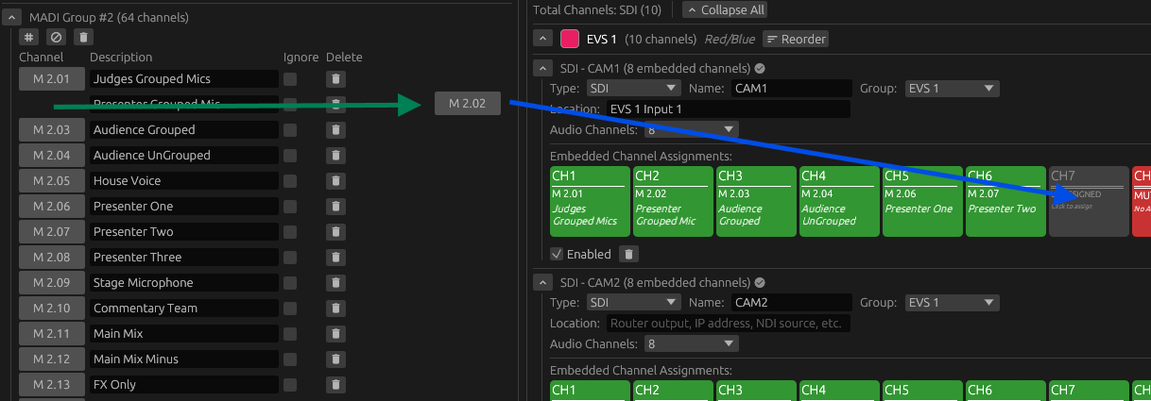Edit the Main Mix description field

184,333
